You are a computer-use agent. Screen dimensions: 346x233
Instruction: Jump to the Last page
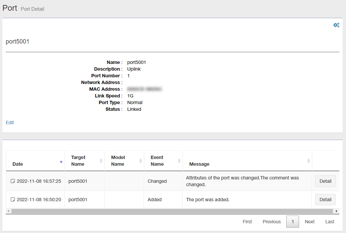(330, 222)
